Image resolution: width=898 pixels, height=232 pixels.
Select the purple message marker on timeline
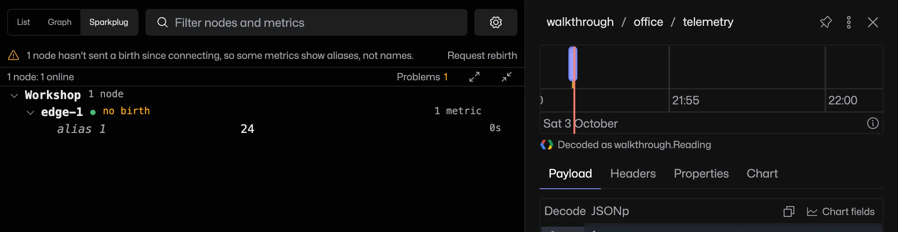pos(573,64)
